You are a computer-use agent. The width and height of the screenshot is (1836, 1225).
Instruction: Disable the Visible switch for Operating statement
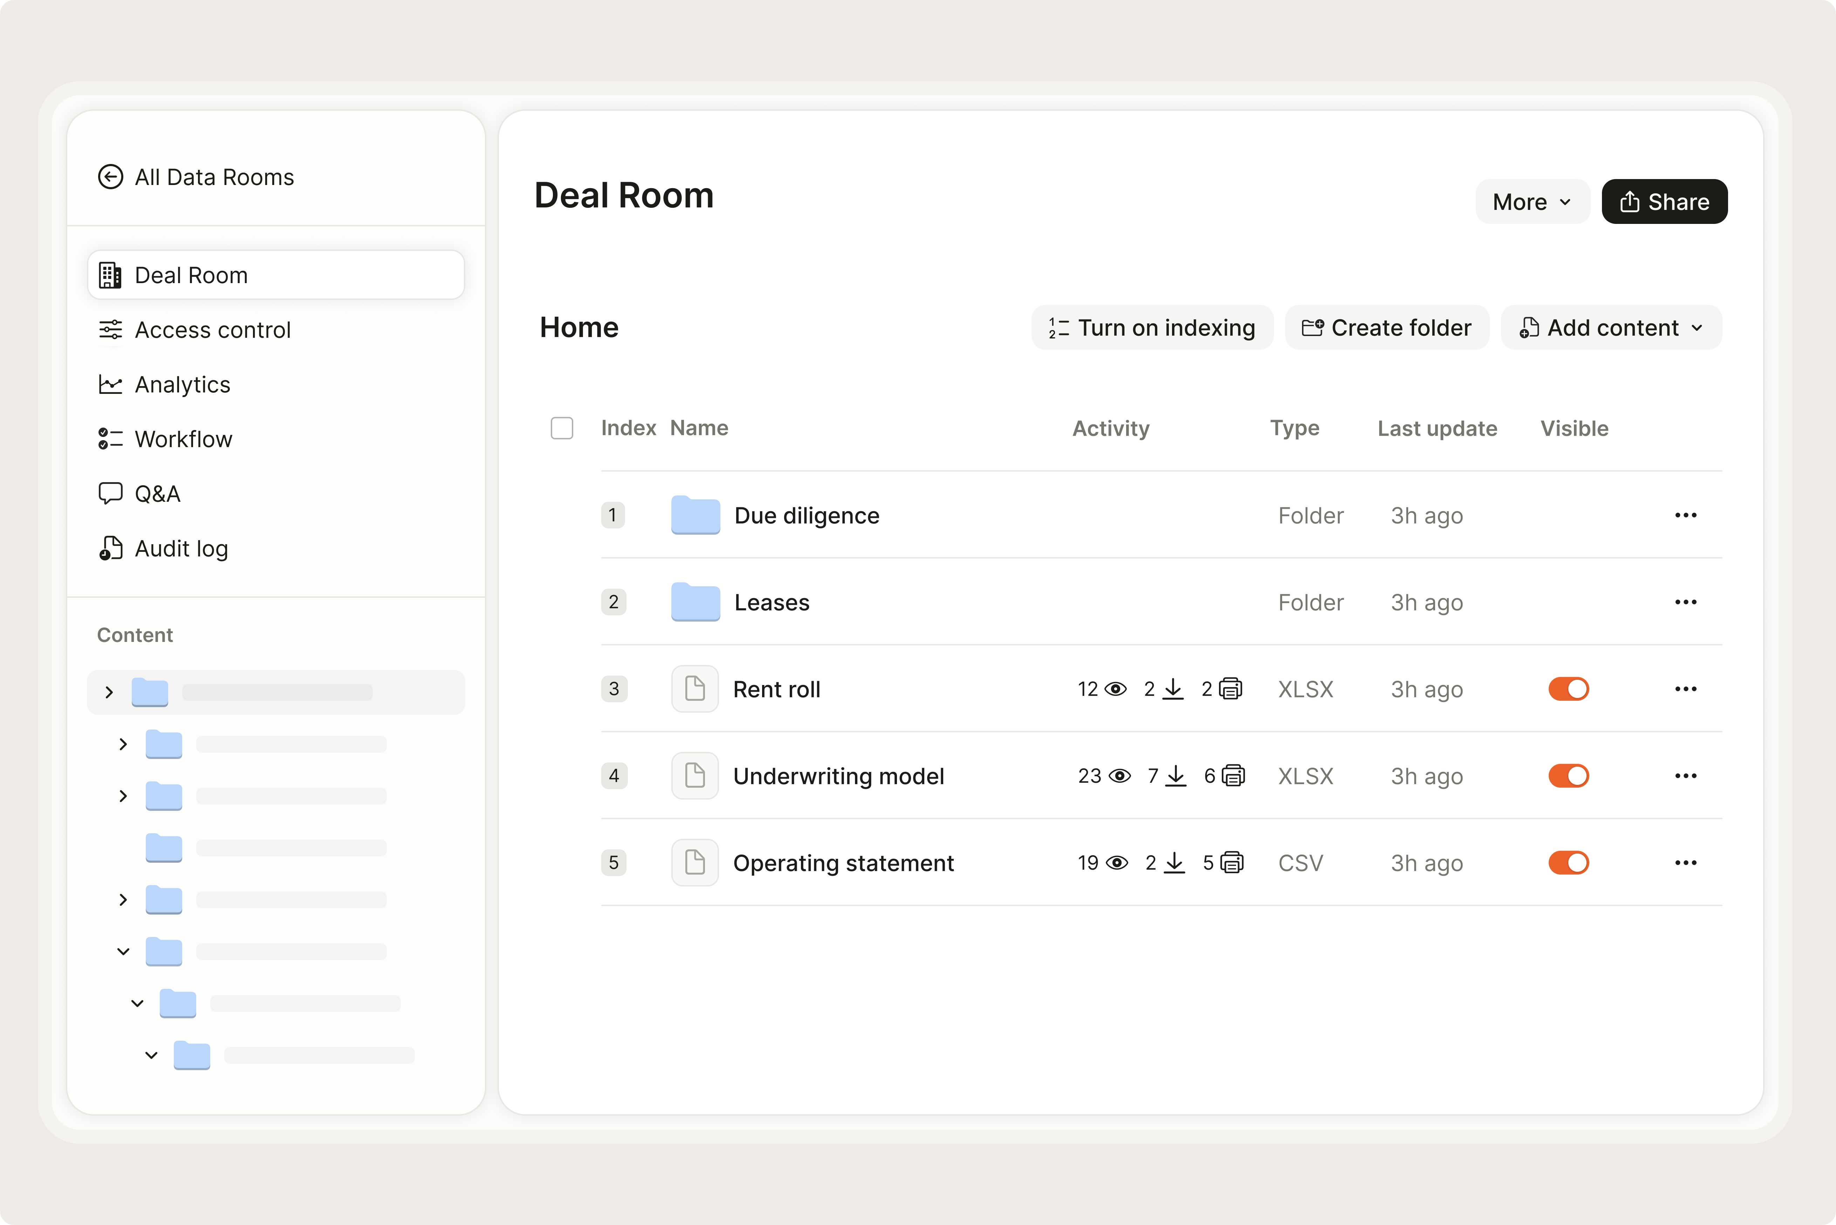pos(1568,862)
